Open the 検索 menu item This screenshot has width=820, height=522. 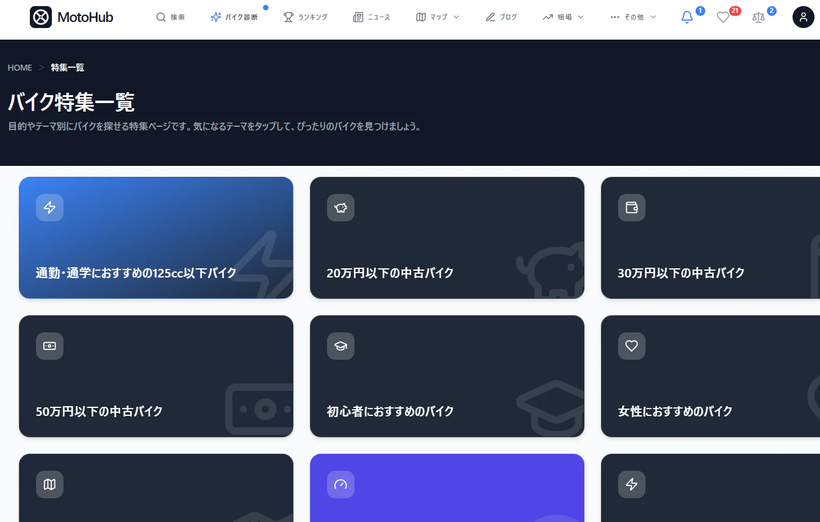(170, 17)
